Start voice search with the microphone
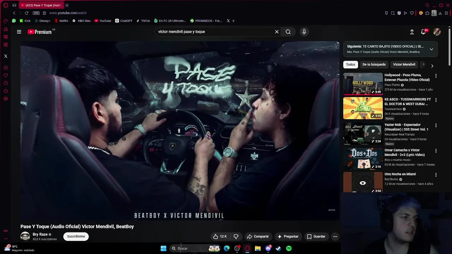 304,32
